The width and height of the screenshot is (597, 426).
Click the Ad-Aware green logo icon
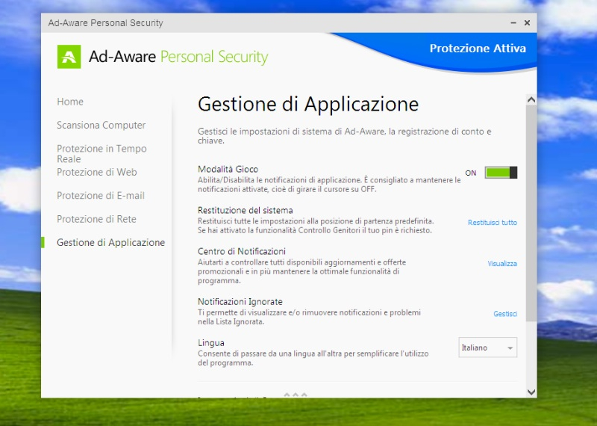[x=69, y=57]
